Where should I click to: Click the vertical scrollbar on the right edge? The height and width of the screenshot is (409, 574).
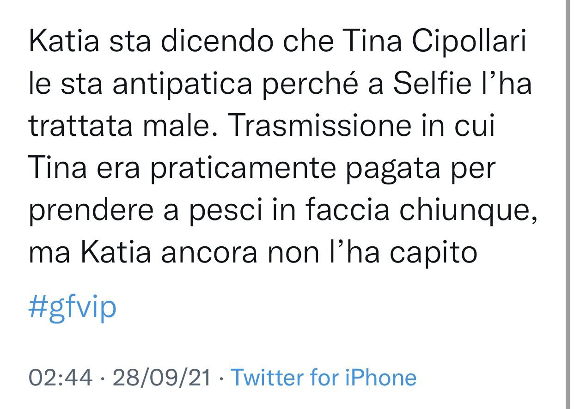tap(568, 204)
